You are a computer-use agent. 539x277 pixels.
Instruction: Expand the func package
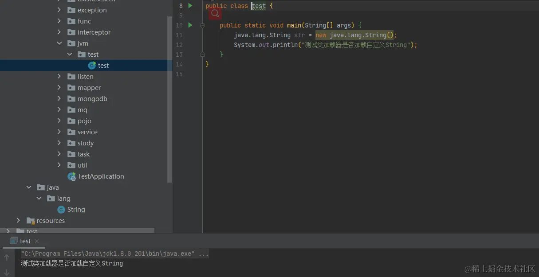tap(59, 21)
